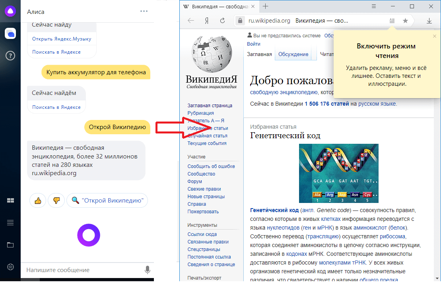
Task: Switch to the Обсуждение tab
Action: 293,54
